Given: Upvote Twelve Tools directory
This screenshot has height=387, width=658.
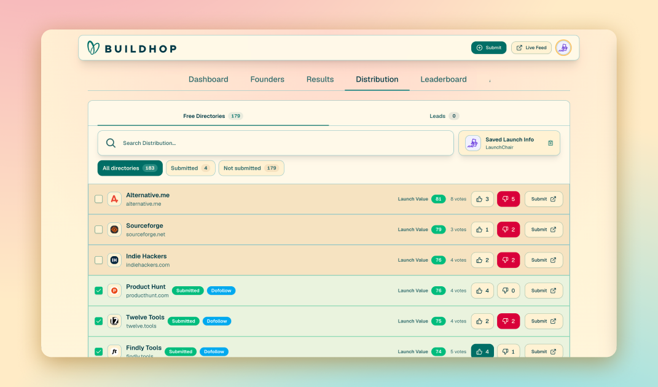Looking at the screenshot, I should tap(482, 321).
